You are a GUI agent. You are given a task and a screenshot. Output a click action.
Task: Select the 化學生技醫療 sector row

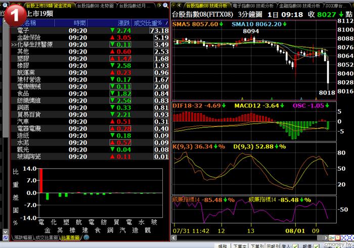(90, 44)
